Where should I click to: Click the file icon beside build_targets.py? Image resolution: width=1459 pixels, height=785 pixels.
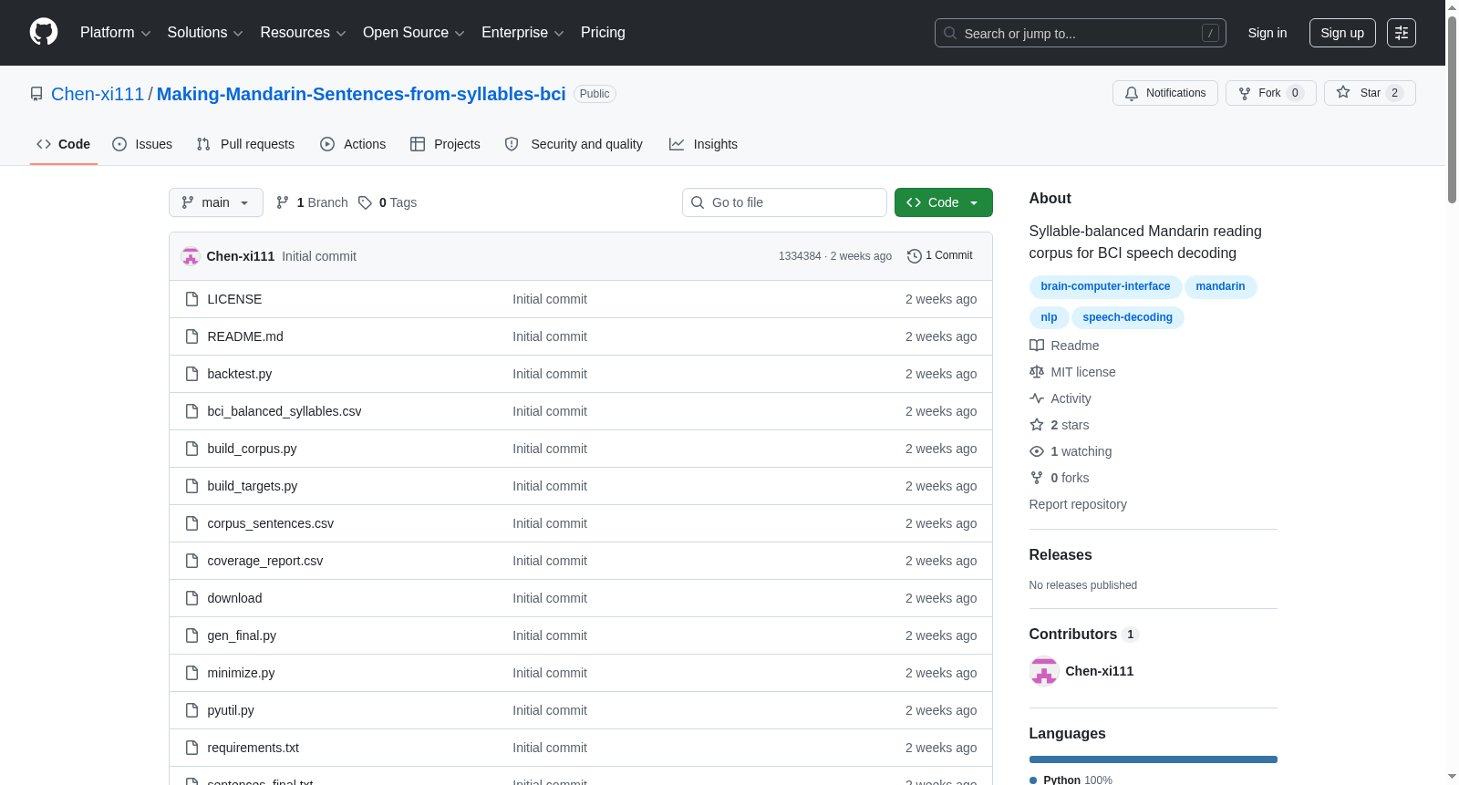pyautogui.click(x=191, y=486)
